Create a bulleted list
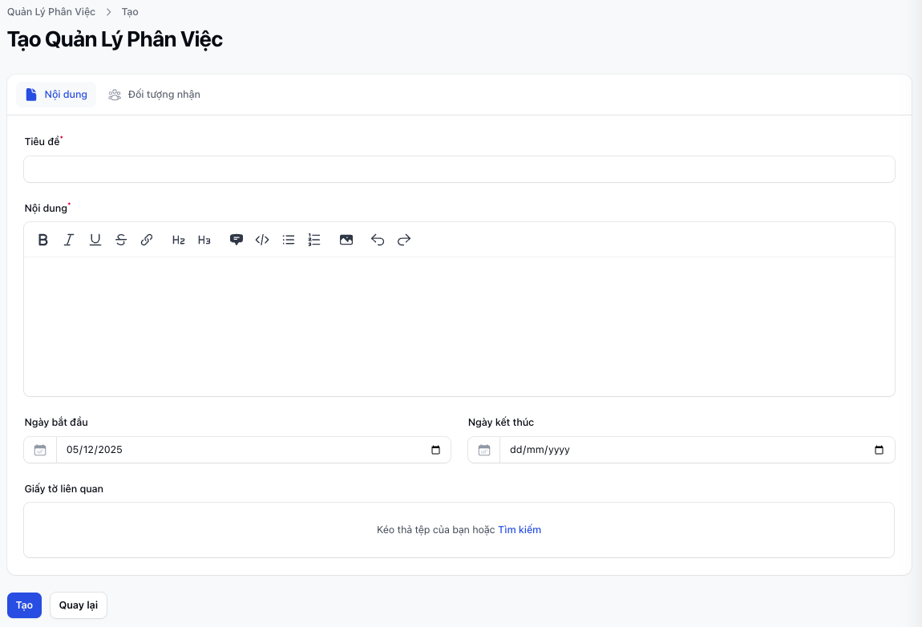Image resolution: width=922 pixels, height=627 pixels. click(289, 240)
